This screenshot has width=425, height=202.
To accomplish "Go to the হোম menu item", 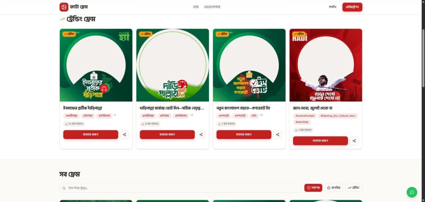I will pyautogui.click(x=196, y=7).
